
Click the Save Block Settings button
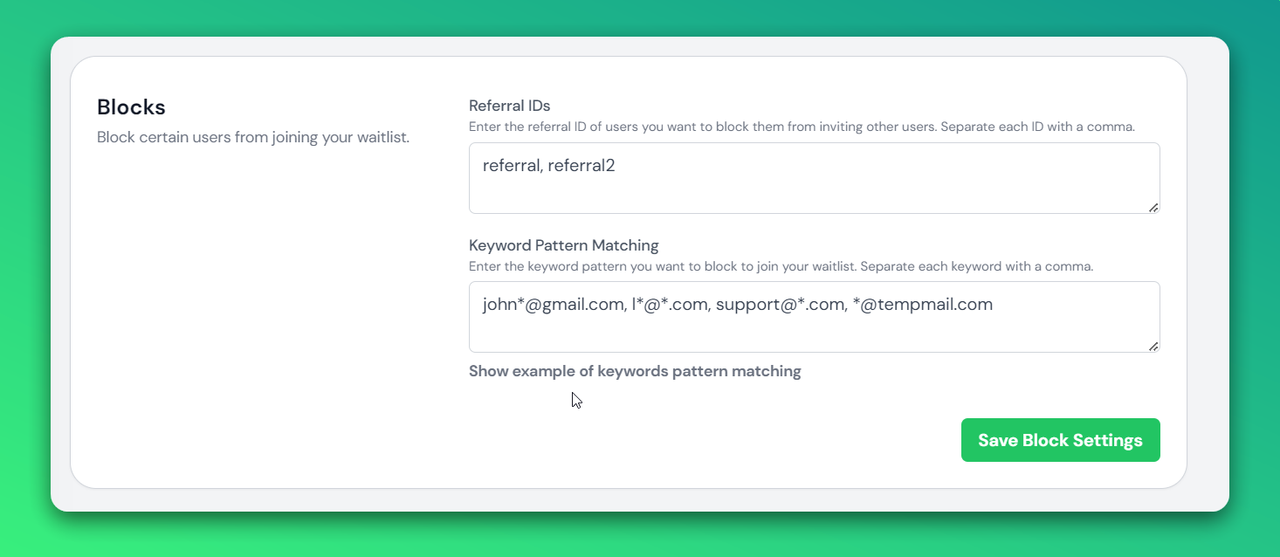(1060, 440)
